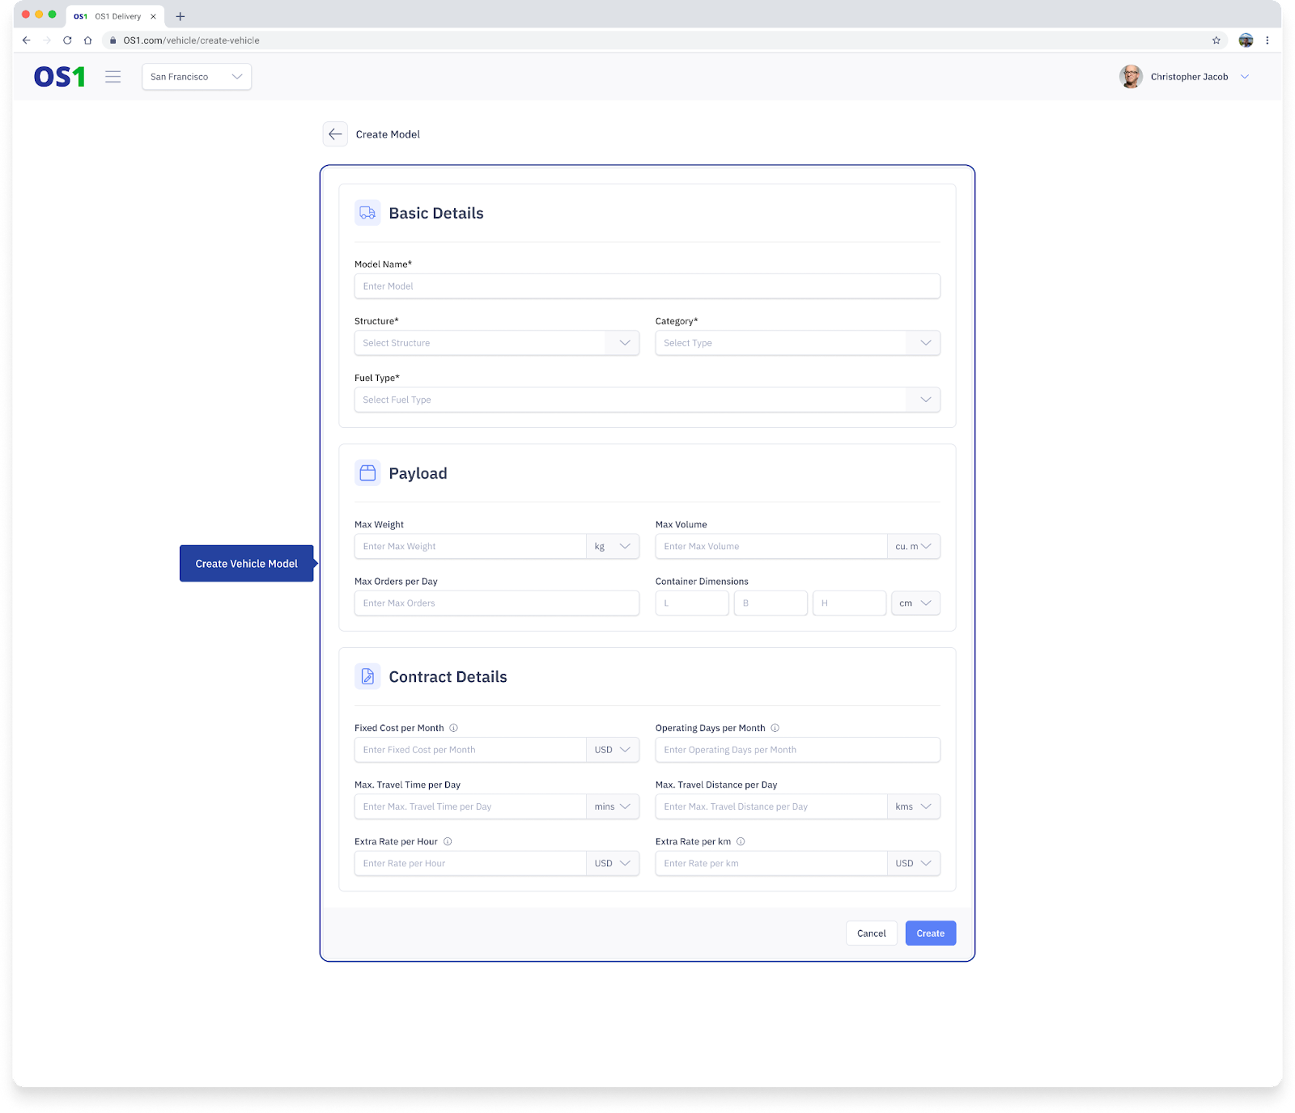Change the travel distance kms unit
The image size is (1295, 1113).
(x=914, y=806)
